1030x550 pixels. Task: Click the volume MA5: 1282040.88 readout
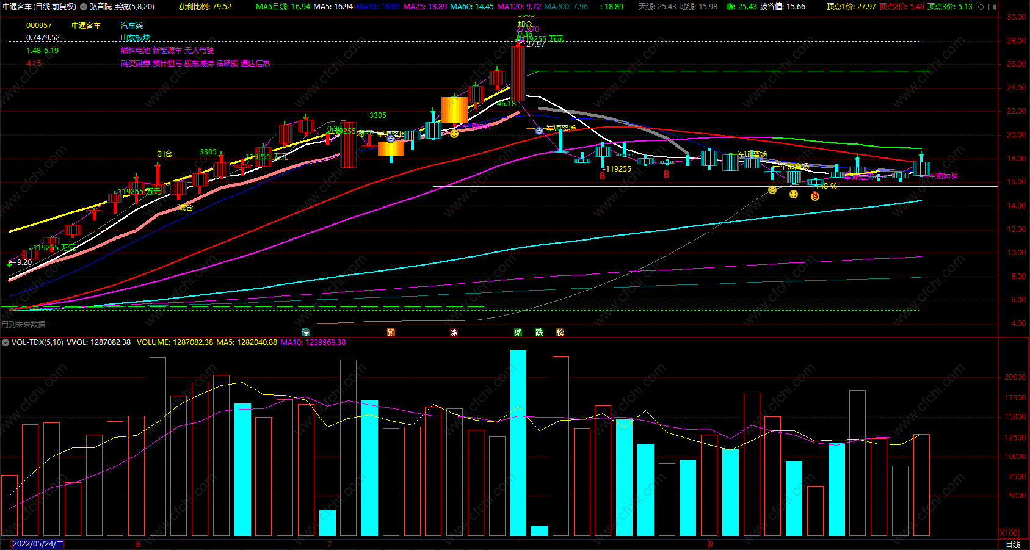[x=247, y=342]
